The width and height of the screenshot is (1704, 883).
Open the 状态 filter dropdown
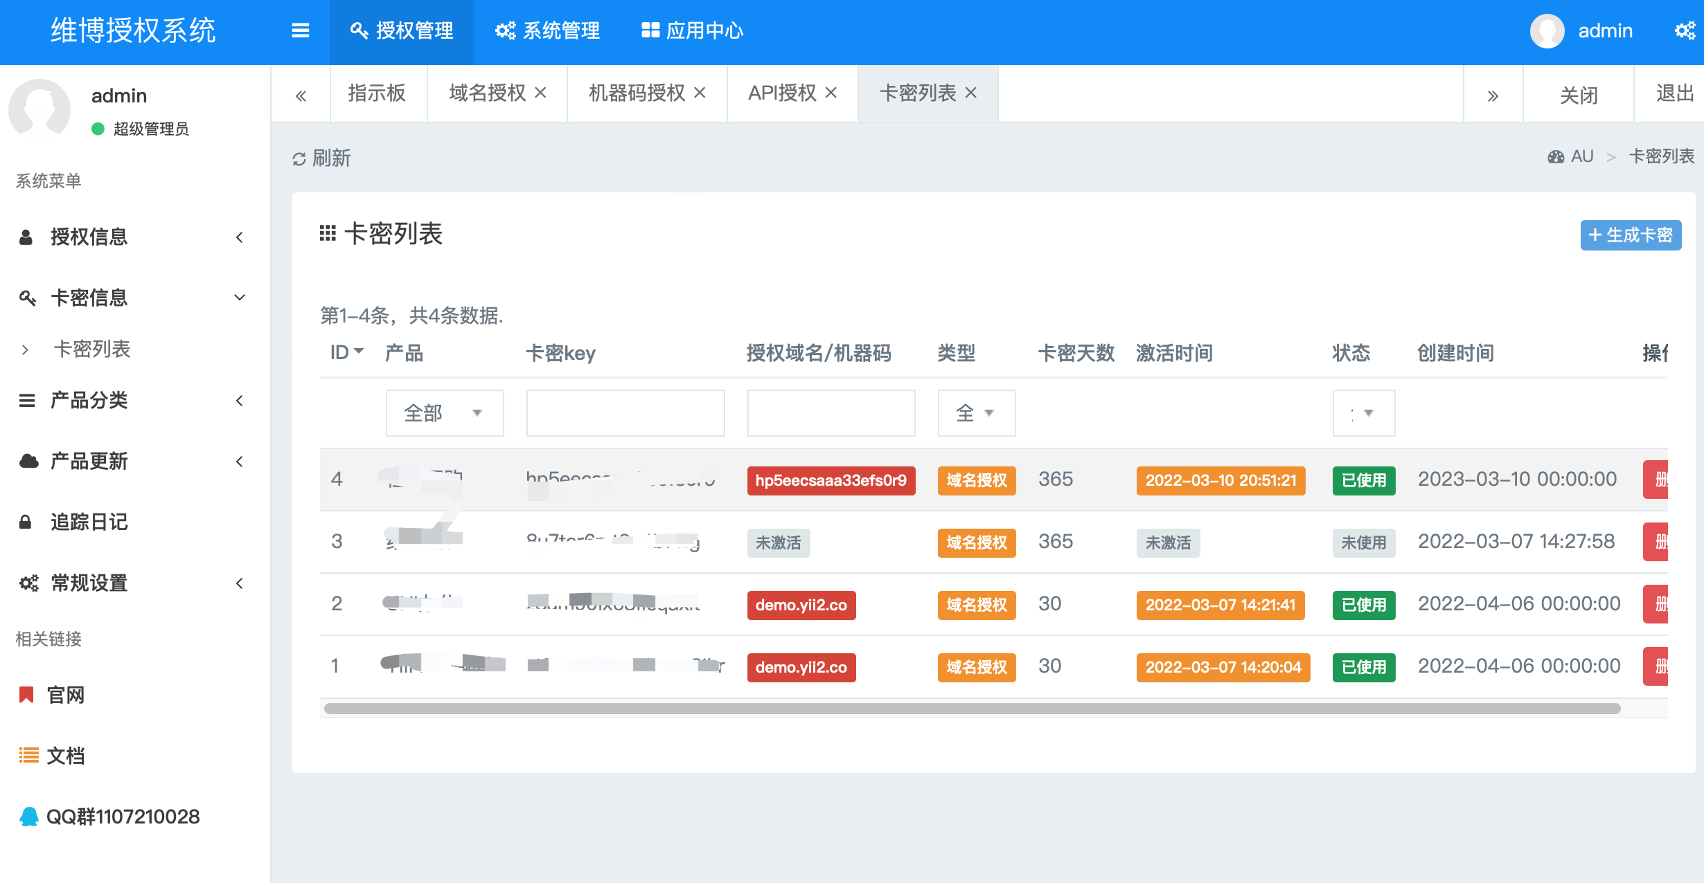[1363, 413]
